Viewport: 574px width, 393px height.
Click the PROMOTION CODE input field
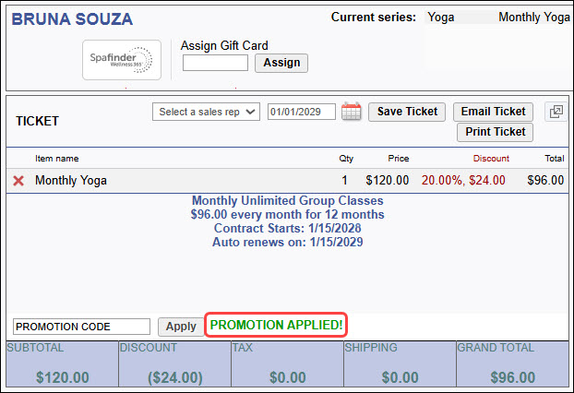point(81,327)
